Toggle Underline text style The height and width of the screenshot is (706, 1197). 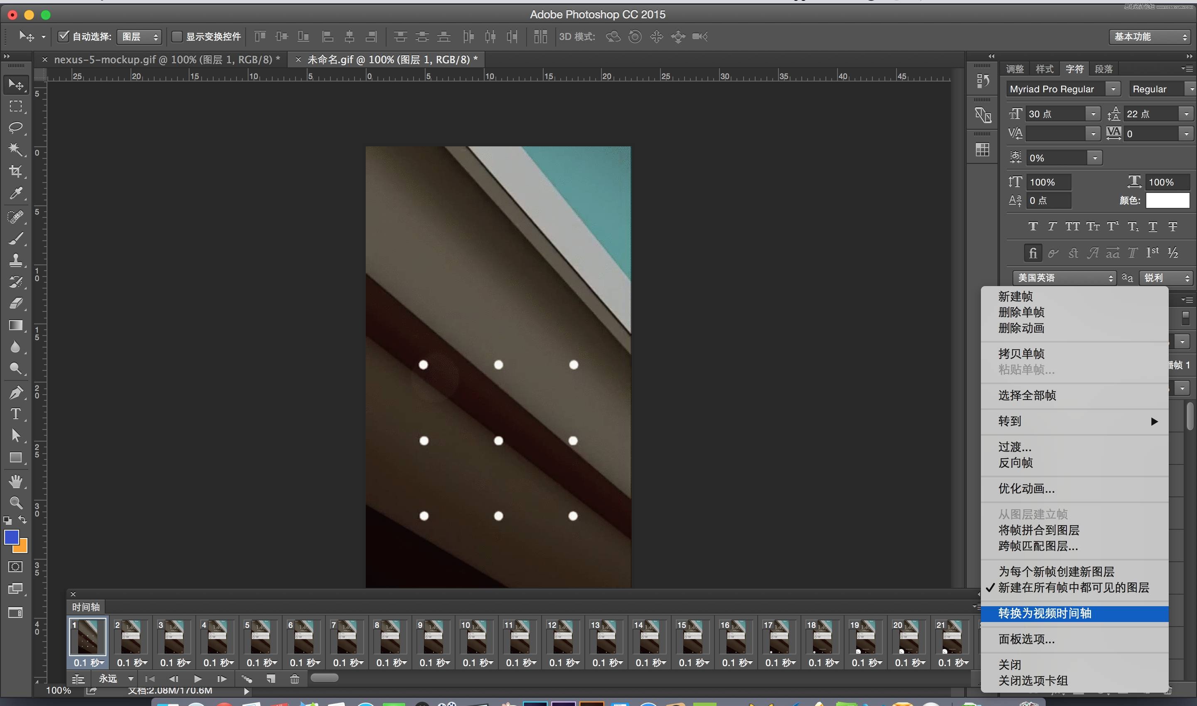click(x=1153, y=227)
